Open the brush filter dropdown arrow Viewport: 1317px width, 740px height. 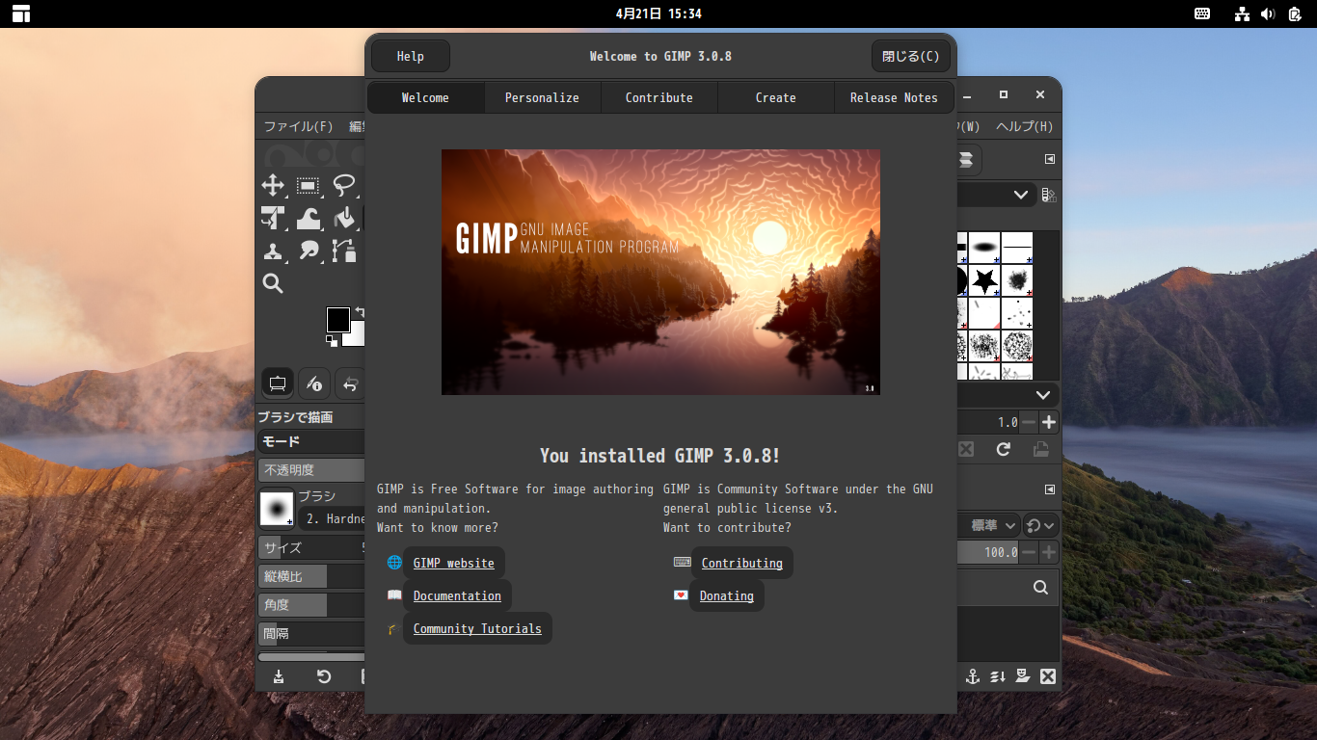(1020, 195)
